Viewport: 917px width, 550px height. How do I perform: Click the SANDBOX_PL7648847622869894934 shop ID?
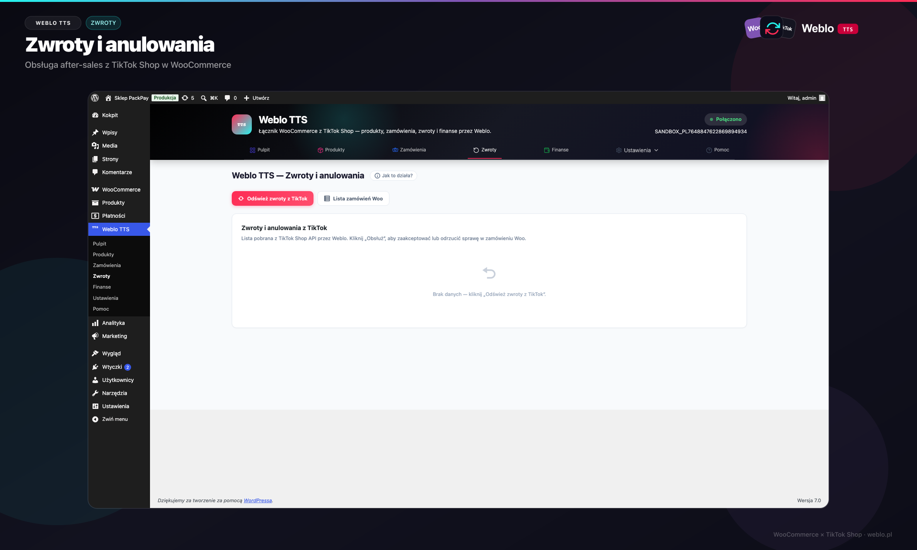[701, 131]
